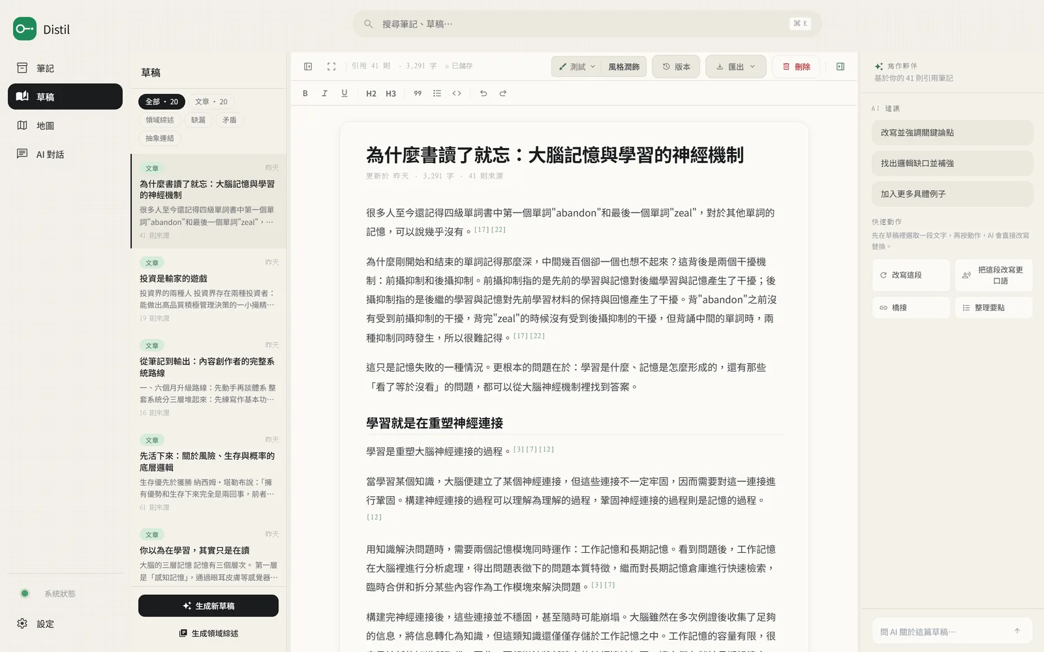Click the Distil key logo icon

coord(25,29)
